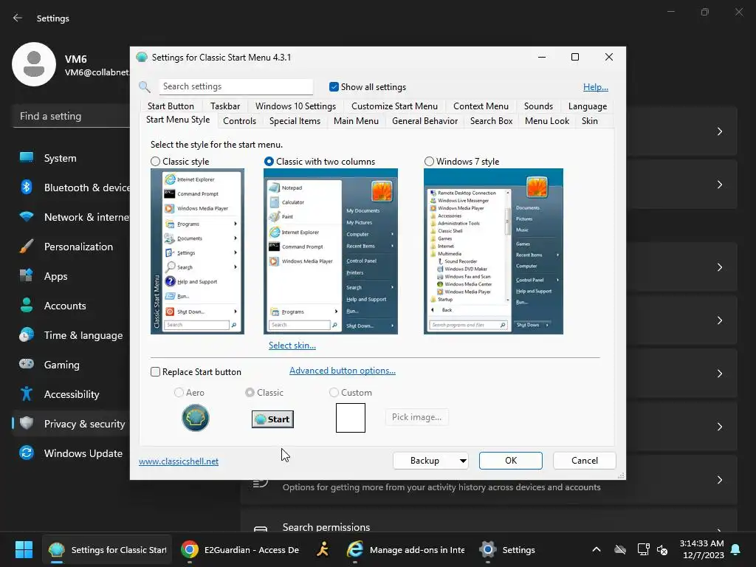
Task: Switch to Main Menu tab
Action: coord(356,121)
